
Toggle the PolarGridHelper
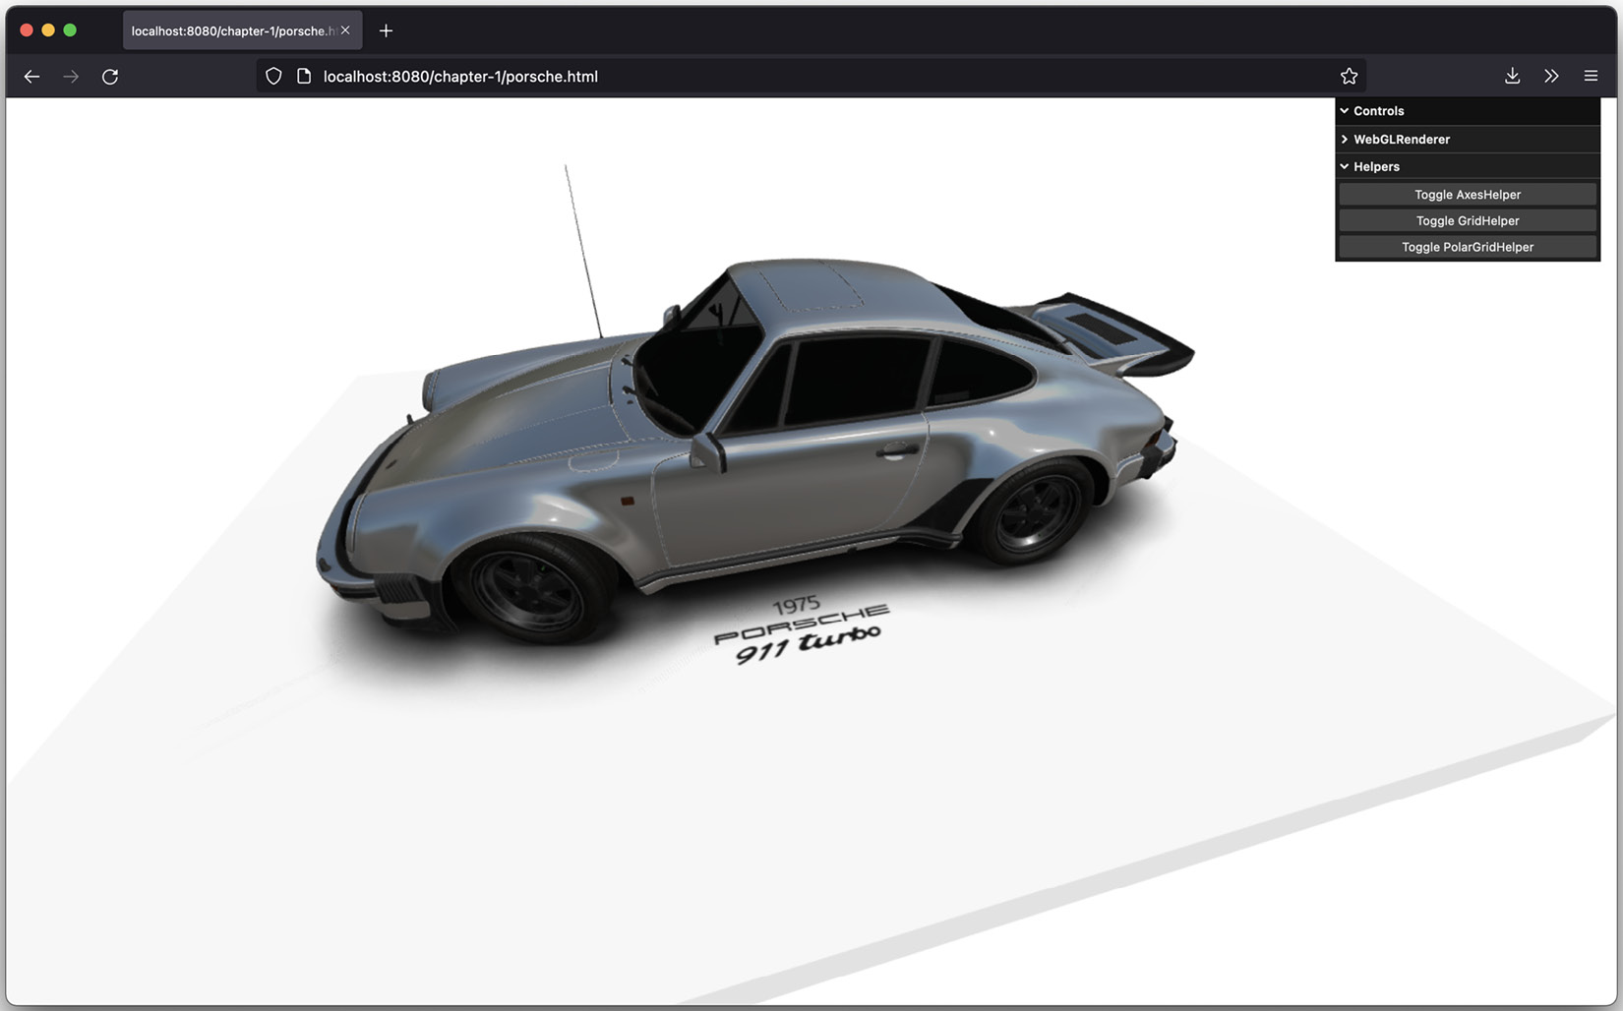tap(1468, 247)
